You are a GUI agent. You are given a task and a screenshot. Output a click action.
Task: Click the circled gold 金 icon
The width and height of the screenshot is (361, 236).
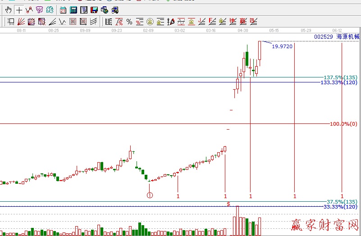(x=150, y=21)
